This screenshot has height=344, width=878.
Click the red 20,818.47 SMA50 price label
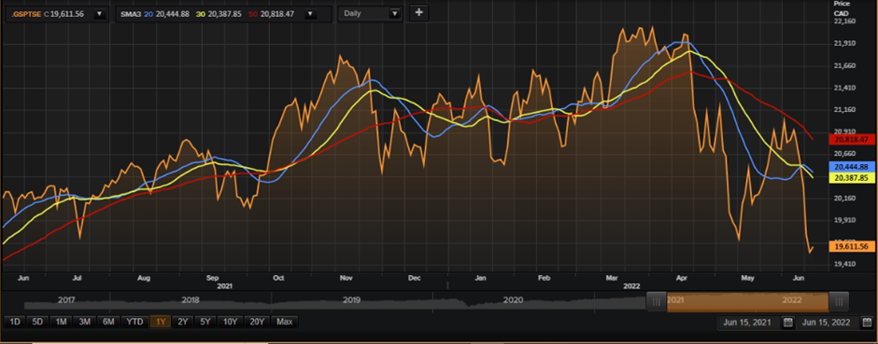851,140
